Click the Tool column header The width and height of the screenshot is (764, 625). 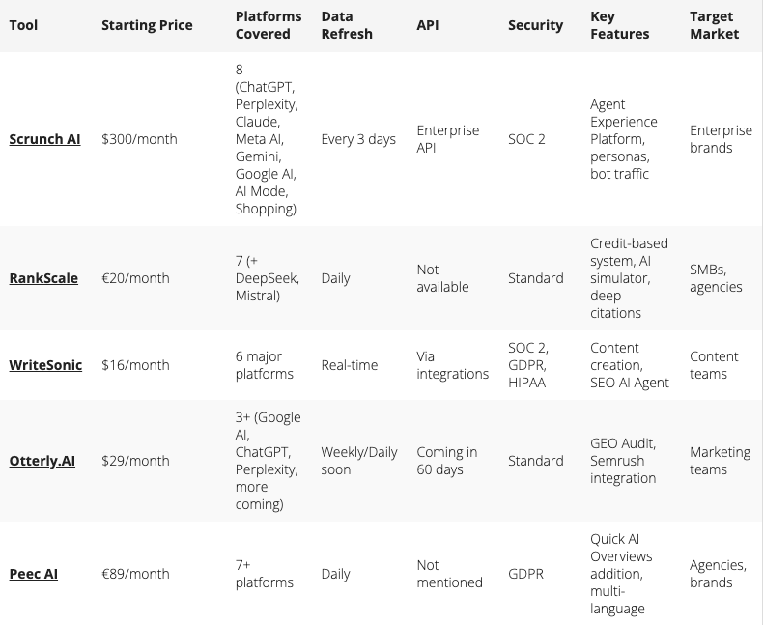click(x=23, y=25)
